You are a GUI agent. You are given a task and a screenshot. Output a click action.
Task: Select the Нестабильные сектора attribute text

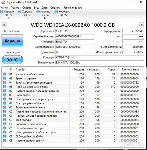29,128
